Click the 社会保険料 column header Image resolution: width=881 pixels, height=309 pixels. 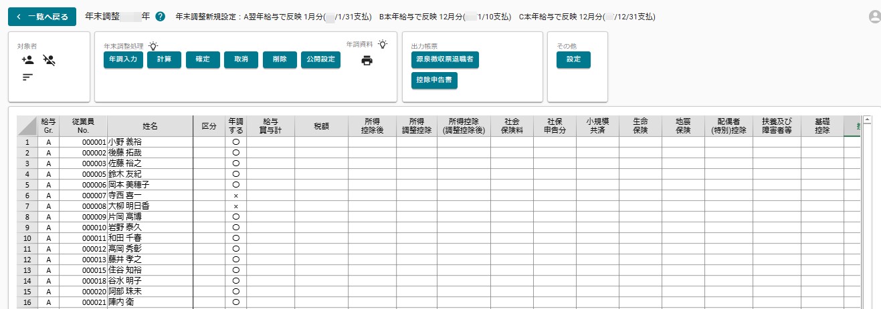(512, 126)
